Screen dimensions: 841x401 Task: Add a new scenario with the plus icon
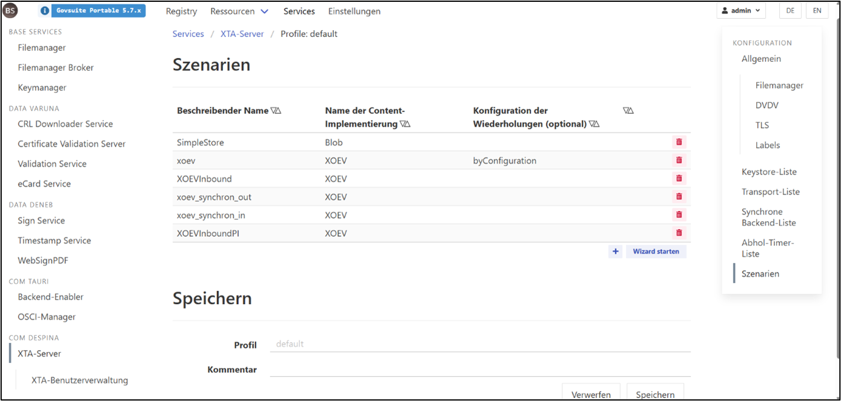[x=615, y=251]
